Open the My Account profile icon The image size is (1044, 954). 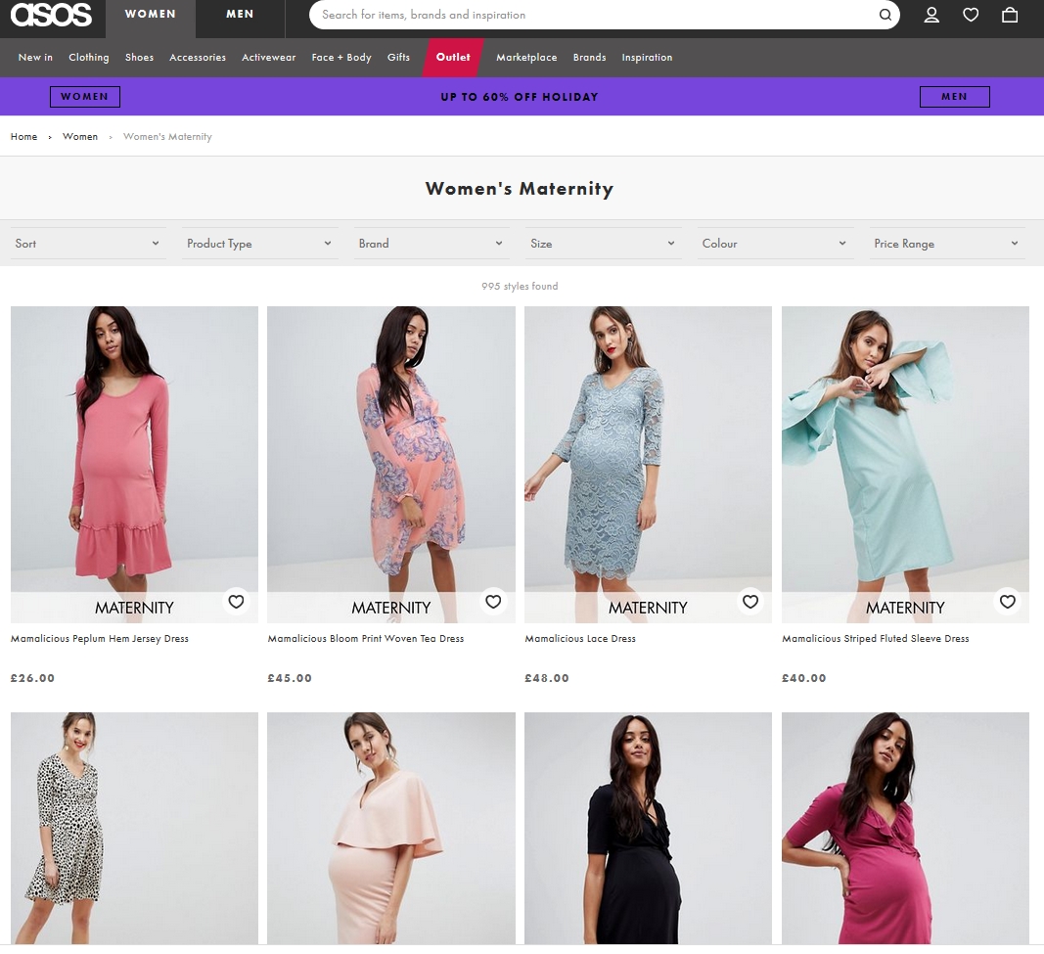(x=931, y=15)
